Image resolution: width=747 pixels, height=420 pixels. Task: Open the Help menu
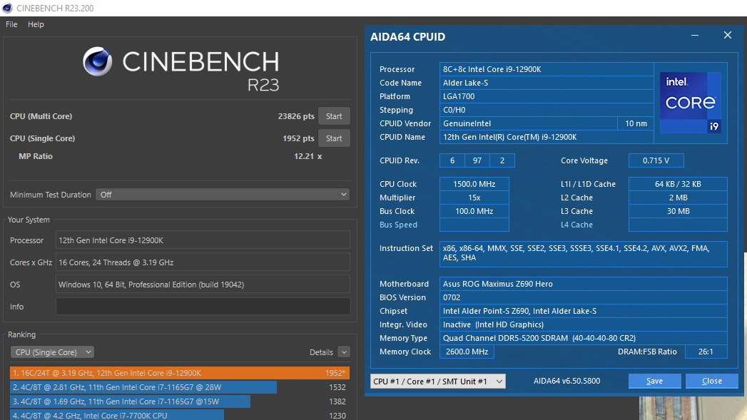tap(36, 24)
